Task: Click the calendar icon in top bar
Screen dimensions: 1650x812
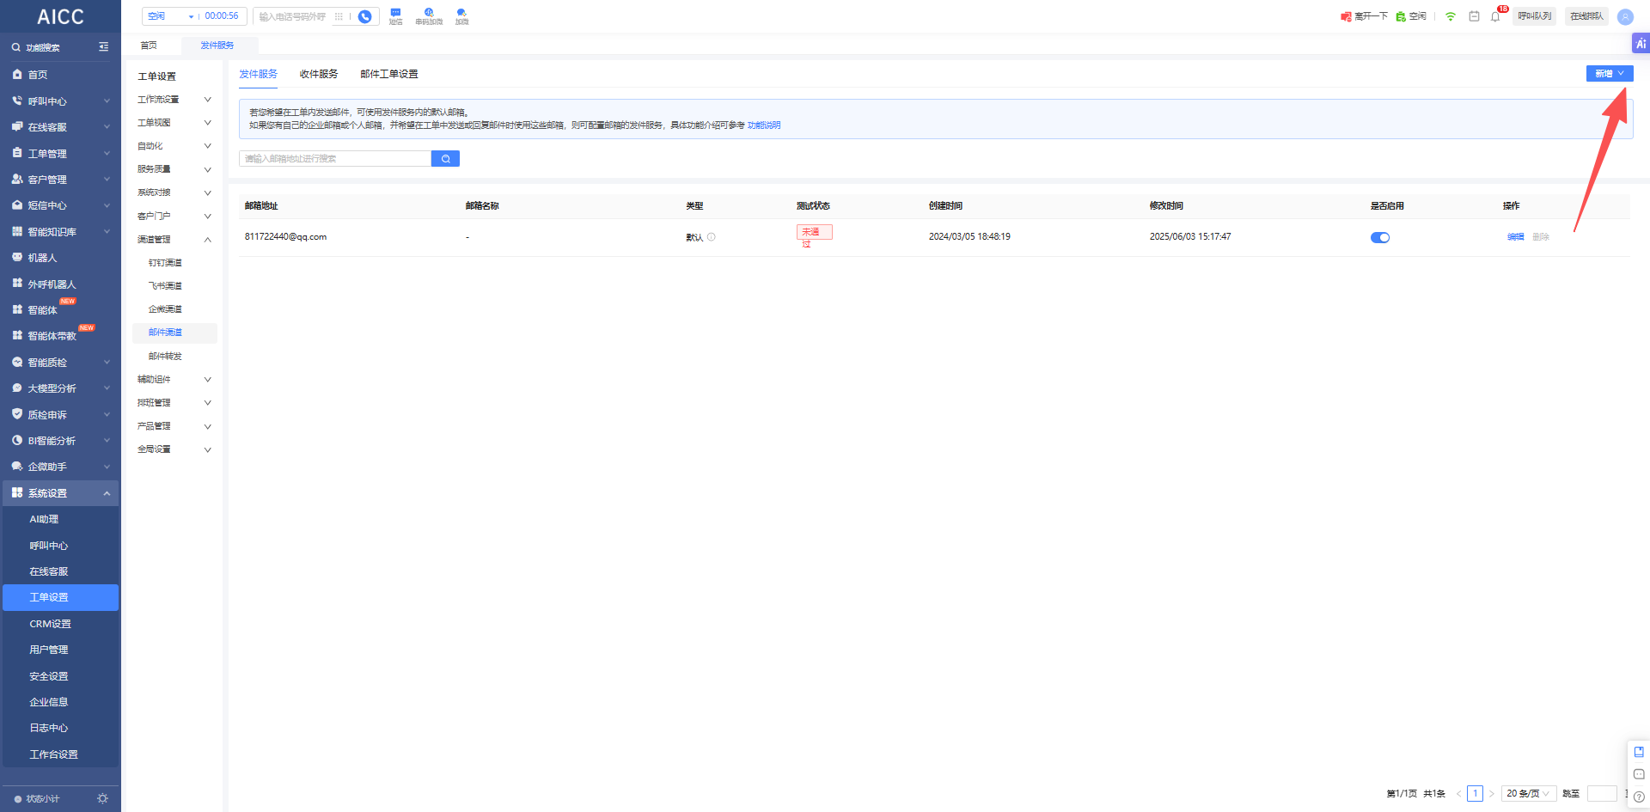Action: pos(1474,16)
